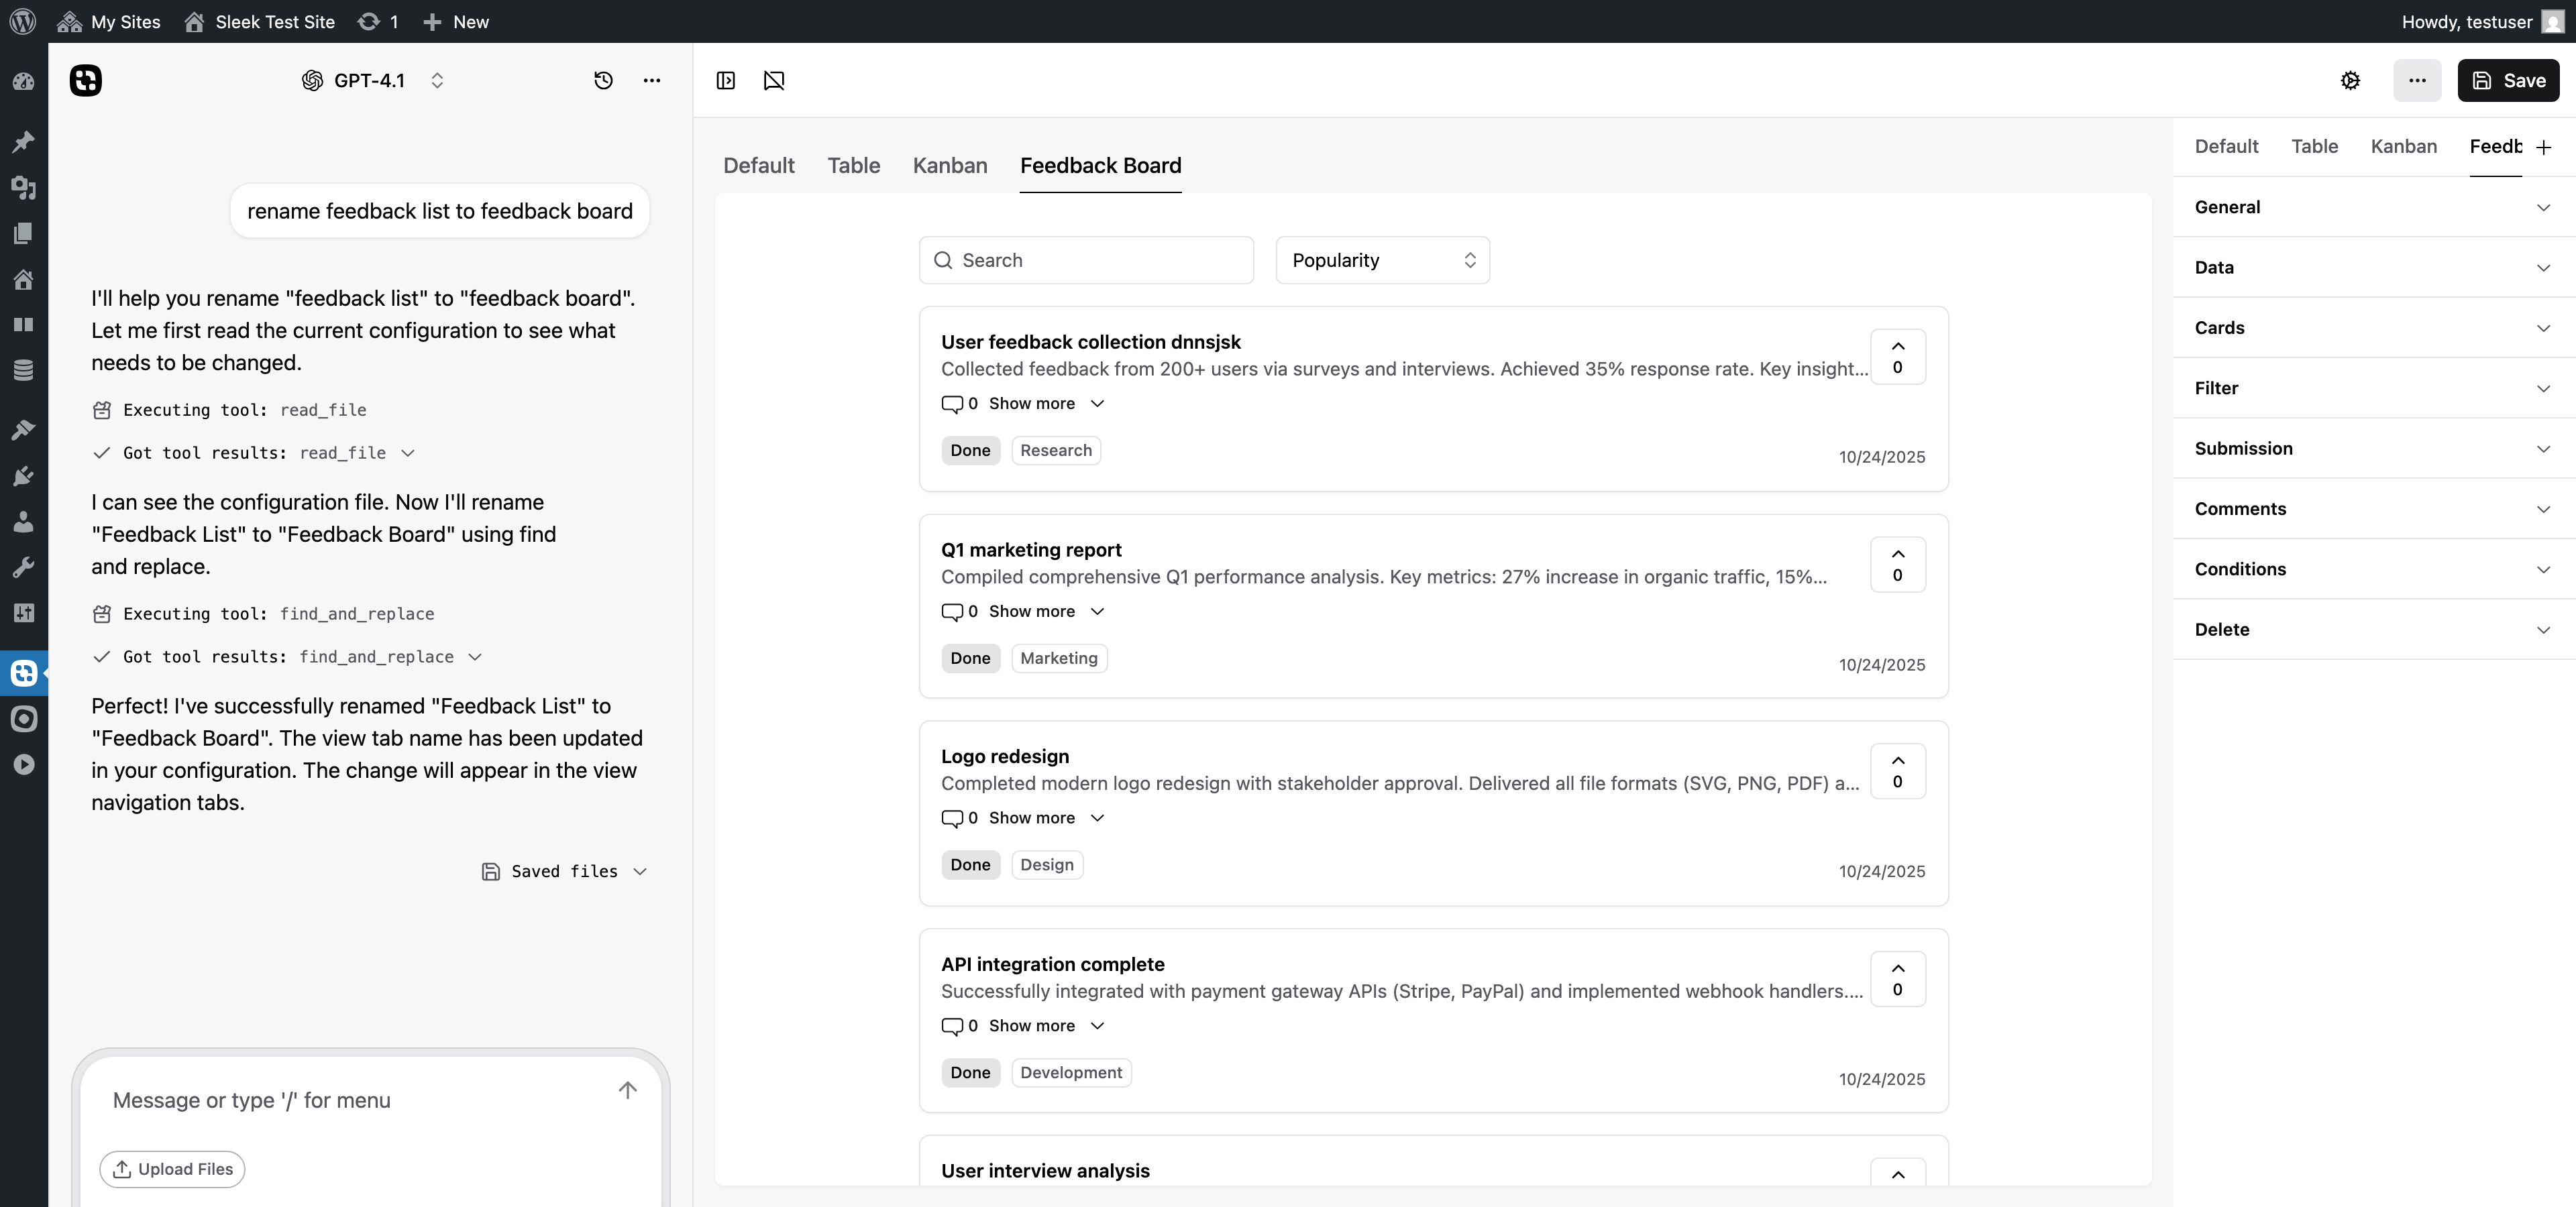Upvote the Q1 marketing report card

coord(1897,565)
